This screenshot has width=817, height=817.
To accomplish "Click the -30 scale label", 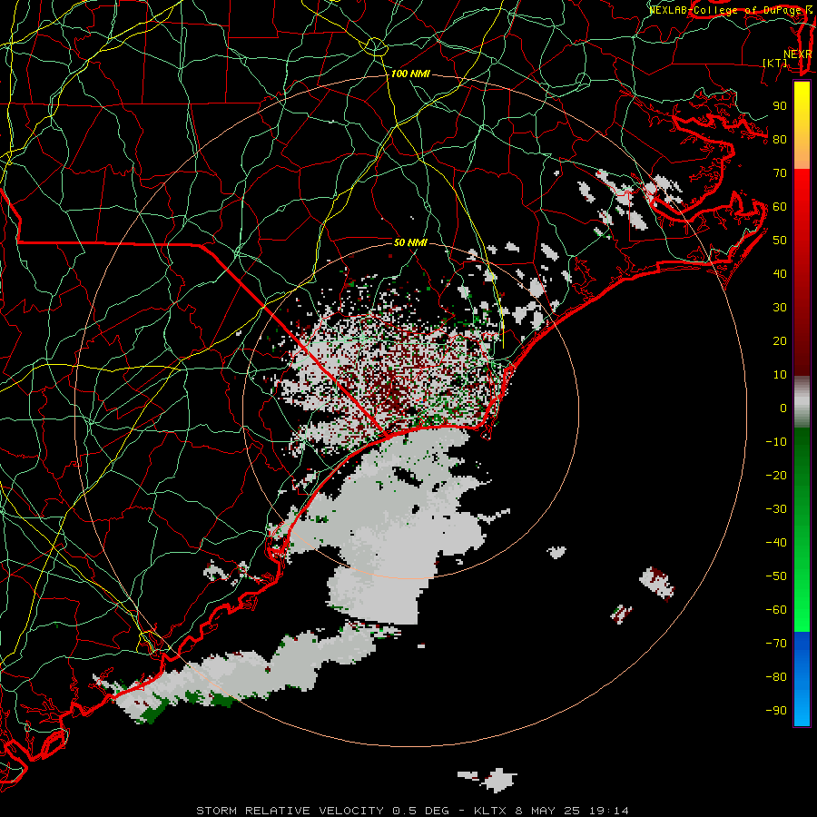I will pyautogui.click(x=776, y=509).
